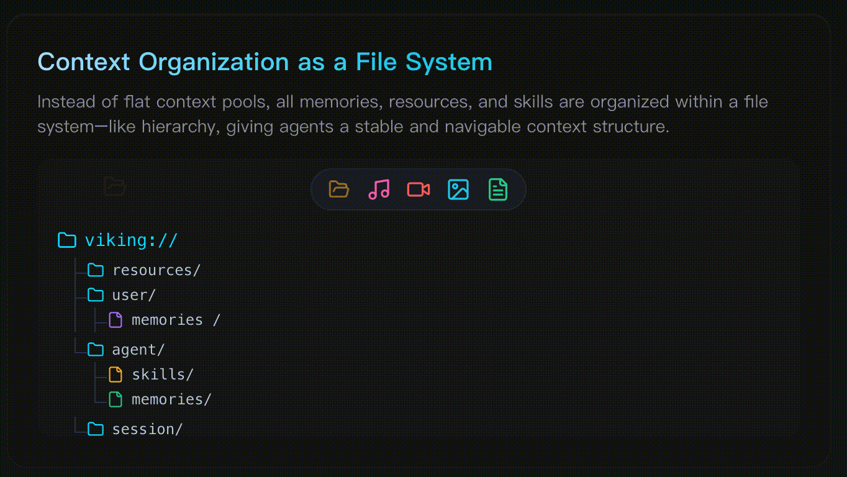Click the purple file icon under user/
The image size is (847, 477).
[115, 320]
